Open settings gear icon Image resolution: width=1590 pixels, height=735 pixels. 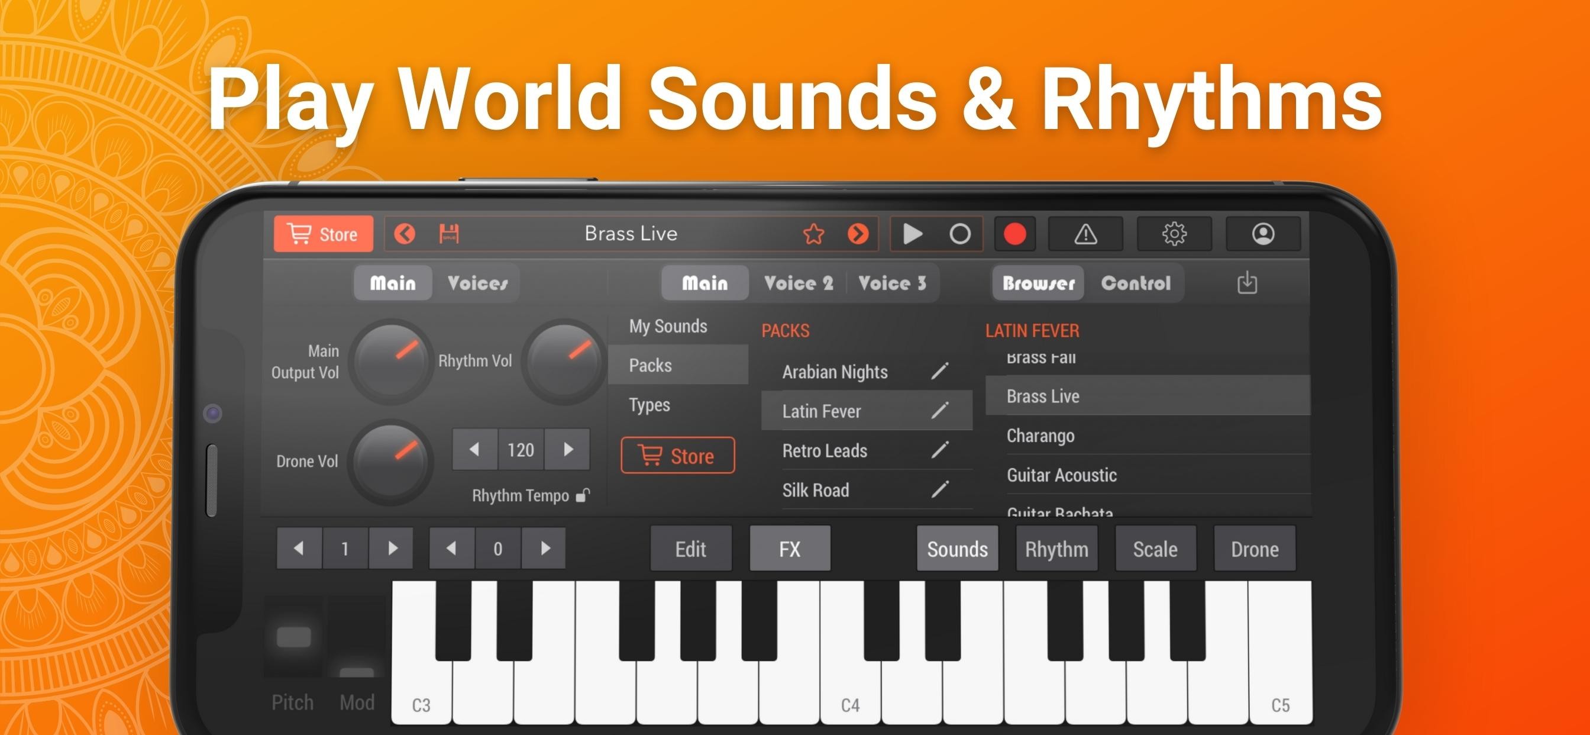(x=1174, y=234)
